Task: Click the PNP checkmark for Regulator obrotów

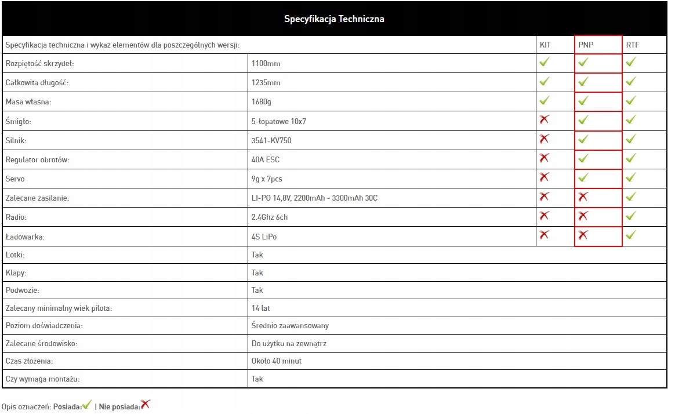Action: [x=583, y=158]
